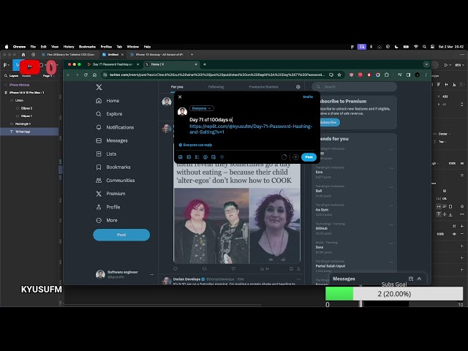The image size is (468, 351).
Task: Open Drafts link in composer
Action: 308,97
